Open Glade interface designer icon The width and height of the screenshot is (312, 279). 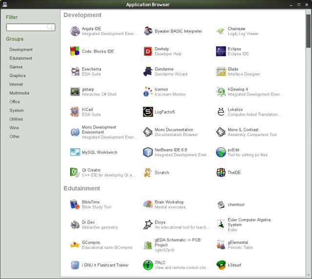point(221,72)
